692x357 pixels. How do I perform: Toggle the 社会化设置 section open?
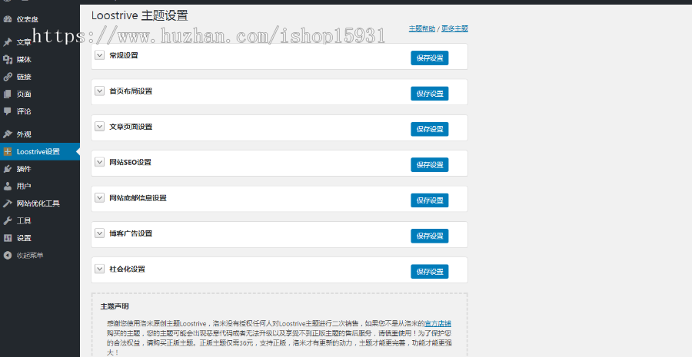tap(100, 269)
